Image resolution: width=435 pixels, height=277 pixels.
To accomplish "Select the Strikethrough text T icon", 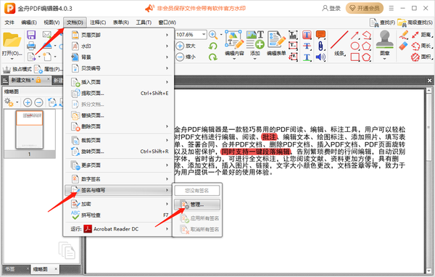I will (307, 46).
